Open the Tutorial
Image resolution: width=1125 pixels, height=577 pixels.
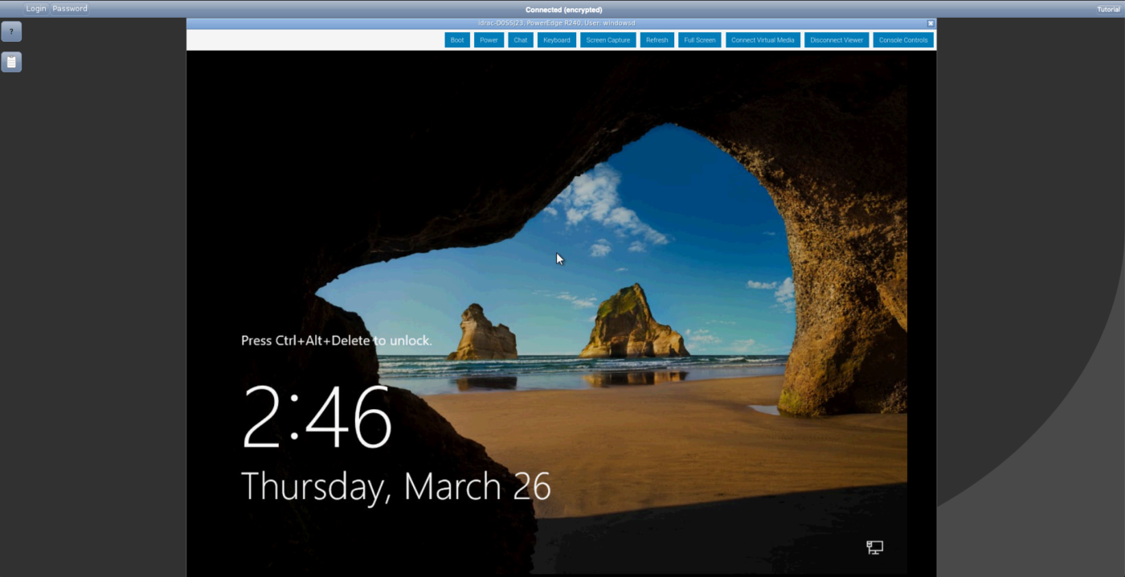click(1107, 8)
